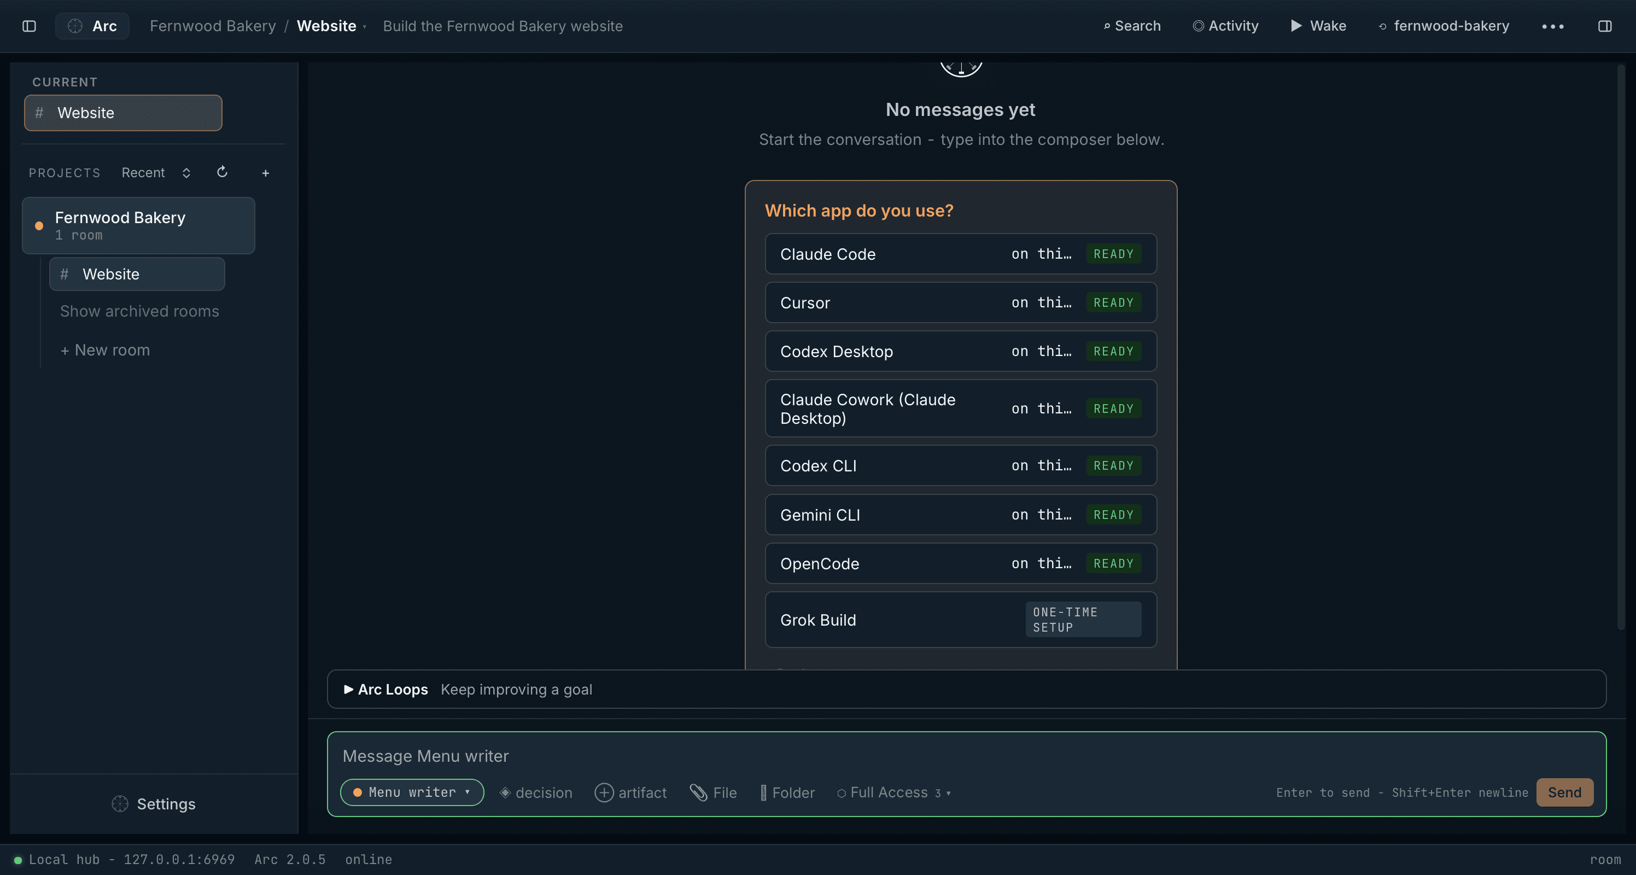This screenshot has width=1636, height=875.
Task: Open the Fernwood Bakery breadcrumb
Action: click(x=213, y=26)
